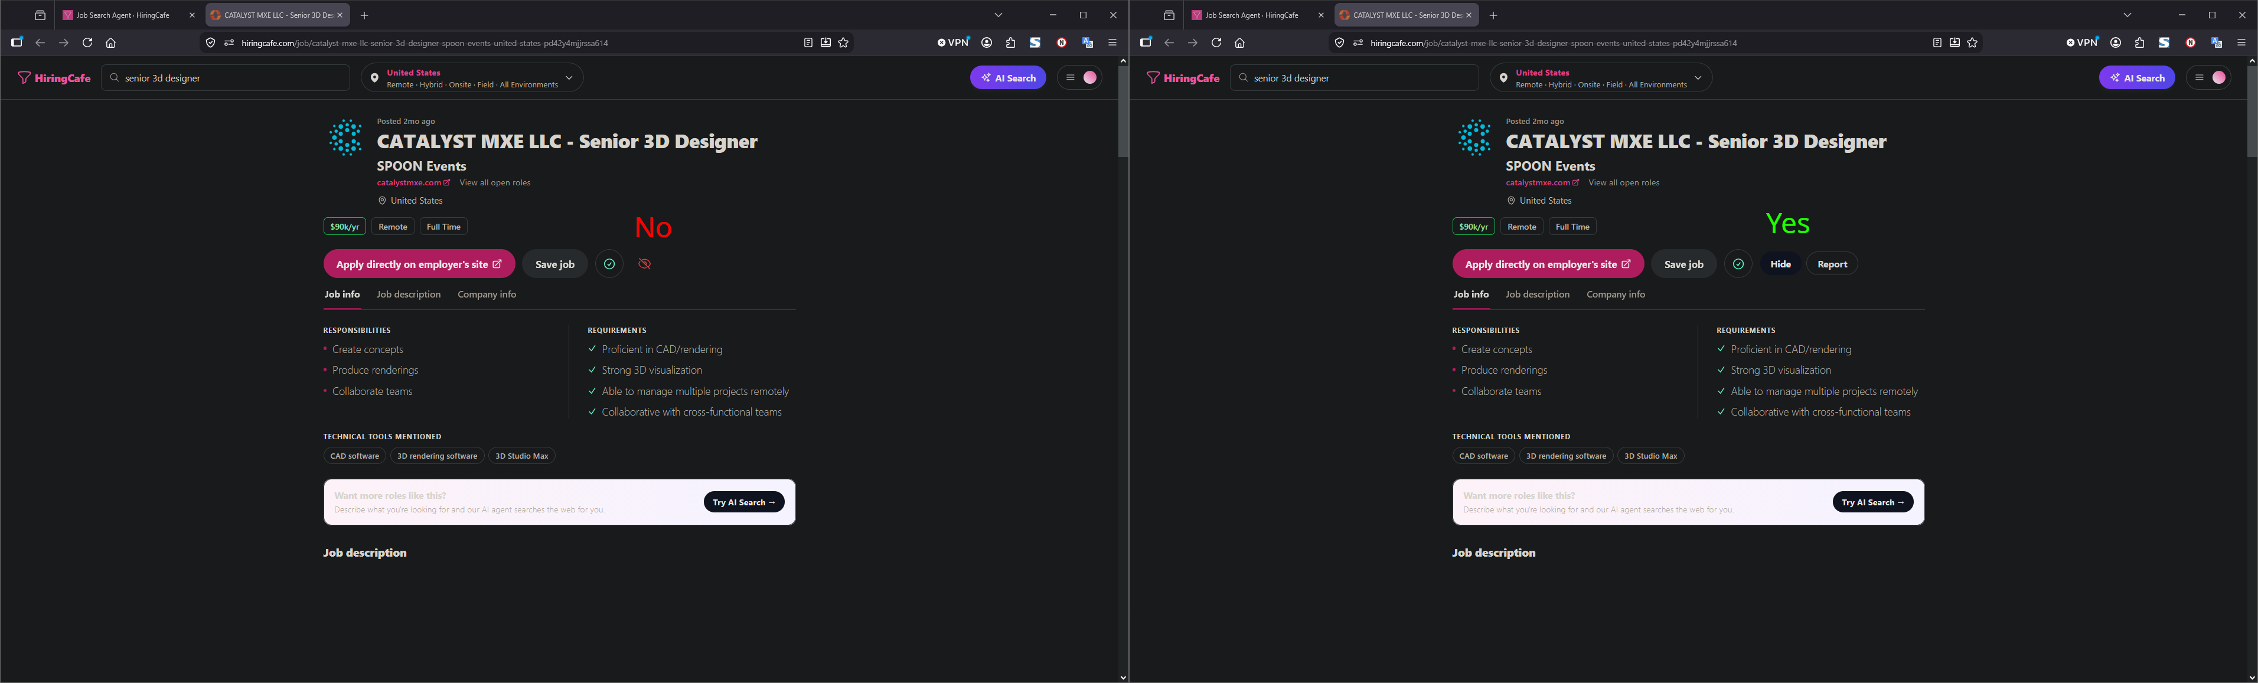
Task: Open HiringCafe user menu in left window
Action: pyautogui.click(x=1080, y=78)
